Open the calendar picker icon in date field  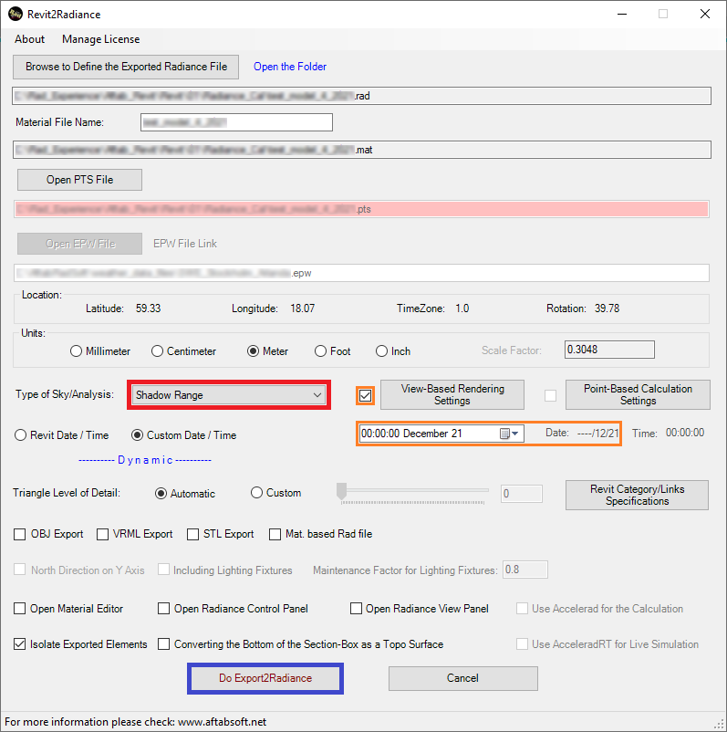click(509, 434)
